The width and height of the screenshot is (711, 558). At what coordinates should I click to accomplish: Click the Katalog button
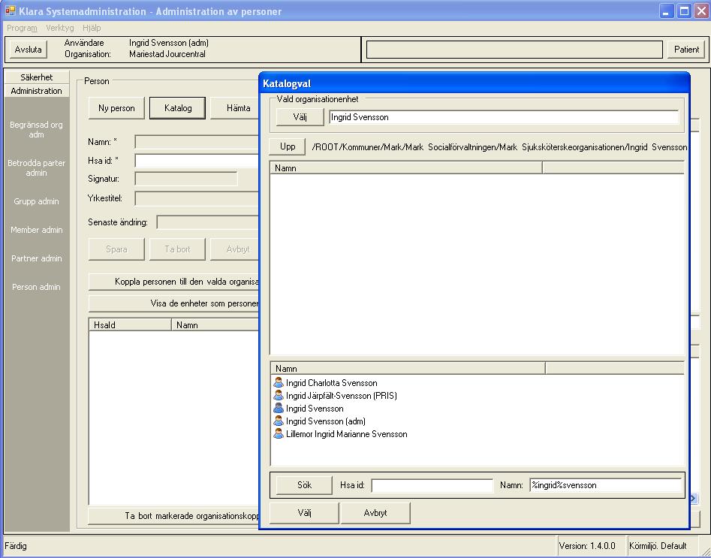pyautogui.click(x=178, y=108)
